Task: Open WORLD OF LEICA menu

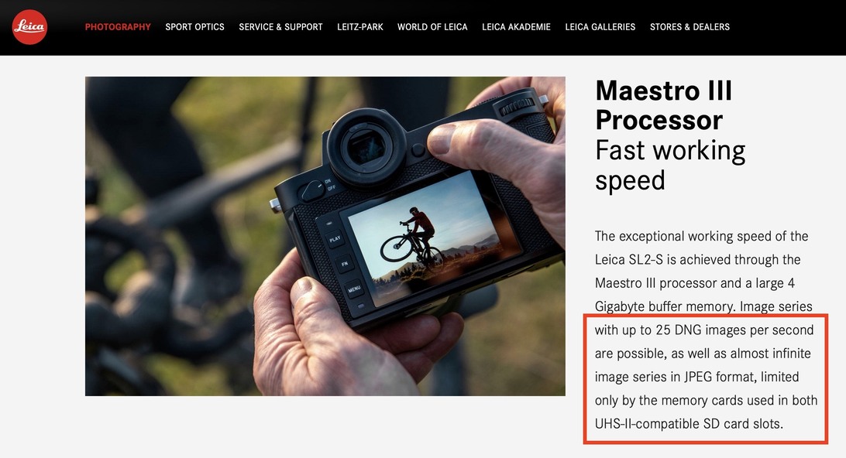Action: point(432,27)
